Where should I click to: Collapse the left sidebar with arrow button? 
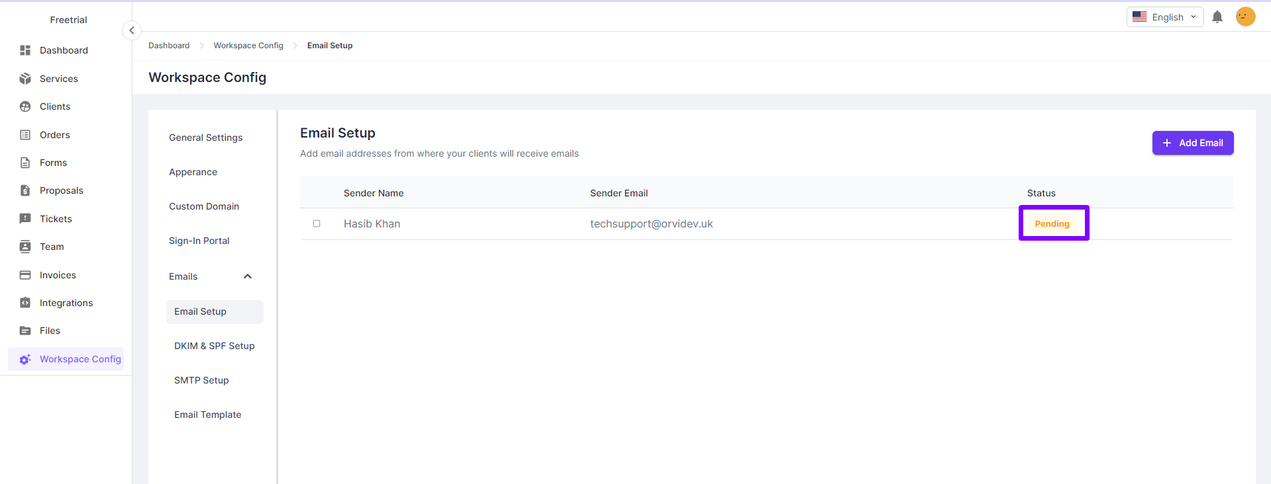click(x=132, y=30)
